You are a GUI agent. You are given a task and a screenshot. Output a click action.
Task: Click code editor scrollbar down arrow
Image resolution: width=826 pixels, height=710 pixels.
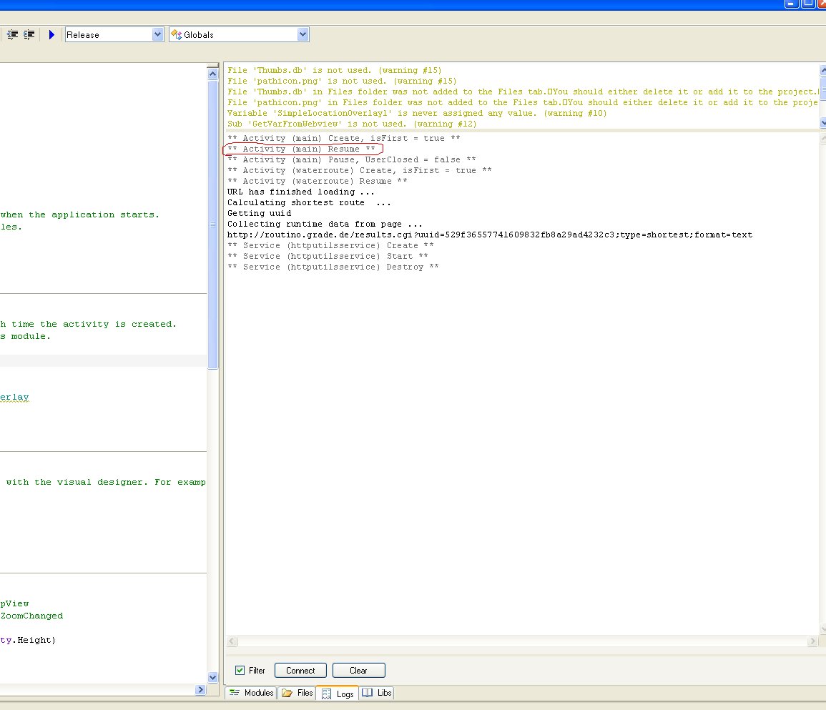[213, 677]
